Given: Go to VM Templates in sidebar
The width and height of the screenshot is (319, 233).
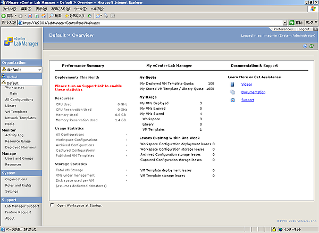Looking at the screenshot, I should 16,112.
